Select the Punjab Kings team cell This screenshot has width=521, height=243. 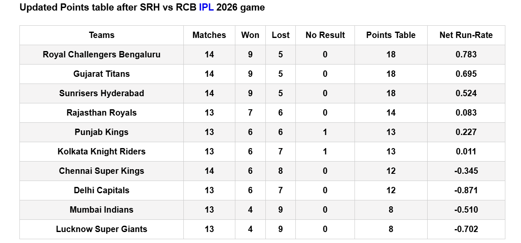point(101,132)
